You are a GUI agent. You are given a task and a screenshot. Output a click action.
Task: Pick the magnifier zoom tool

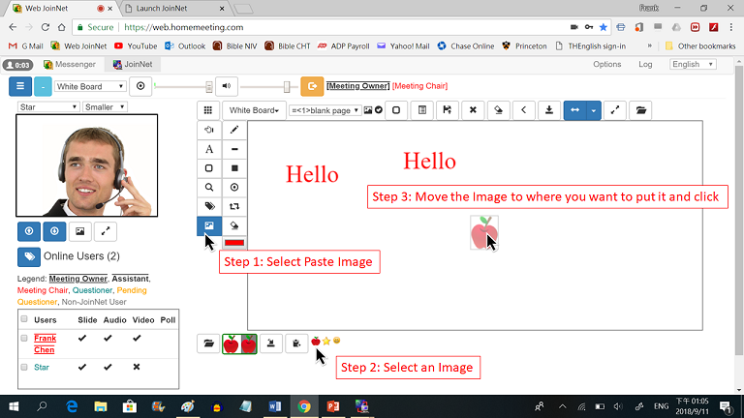(x=209, y=187)
